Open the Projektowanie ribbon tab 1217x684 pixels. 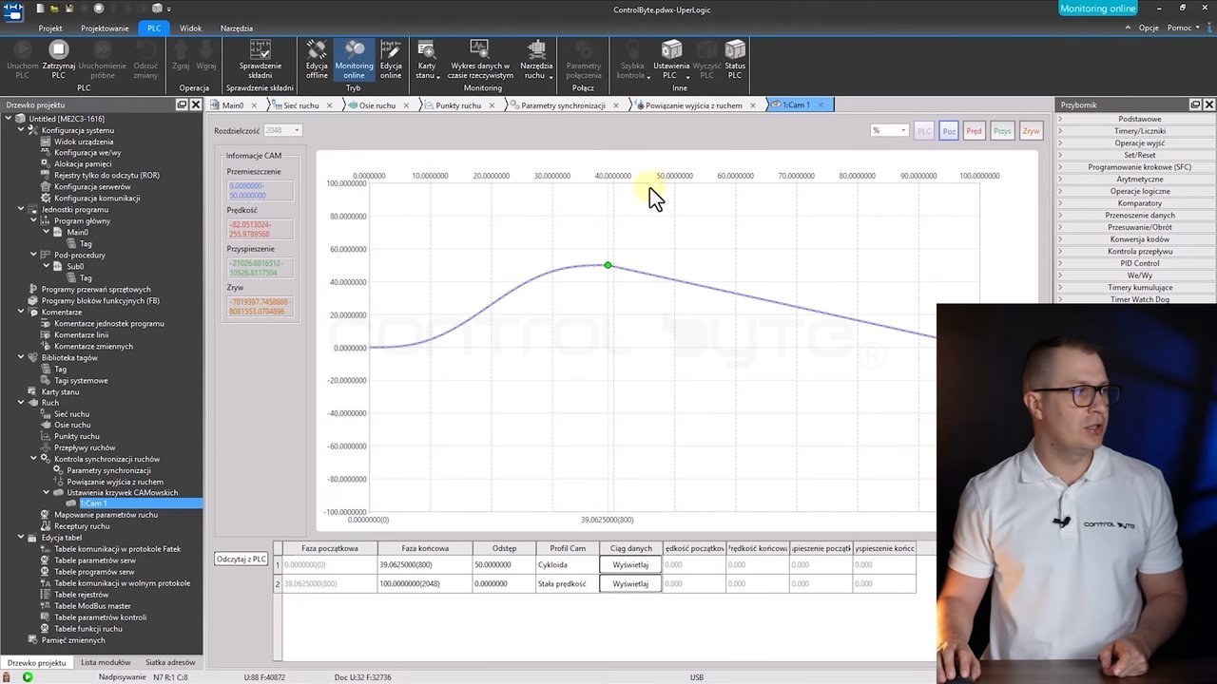pyautogui.click(x=105, y=28)
